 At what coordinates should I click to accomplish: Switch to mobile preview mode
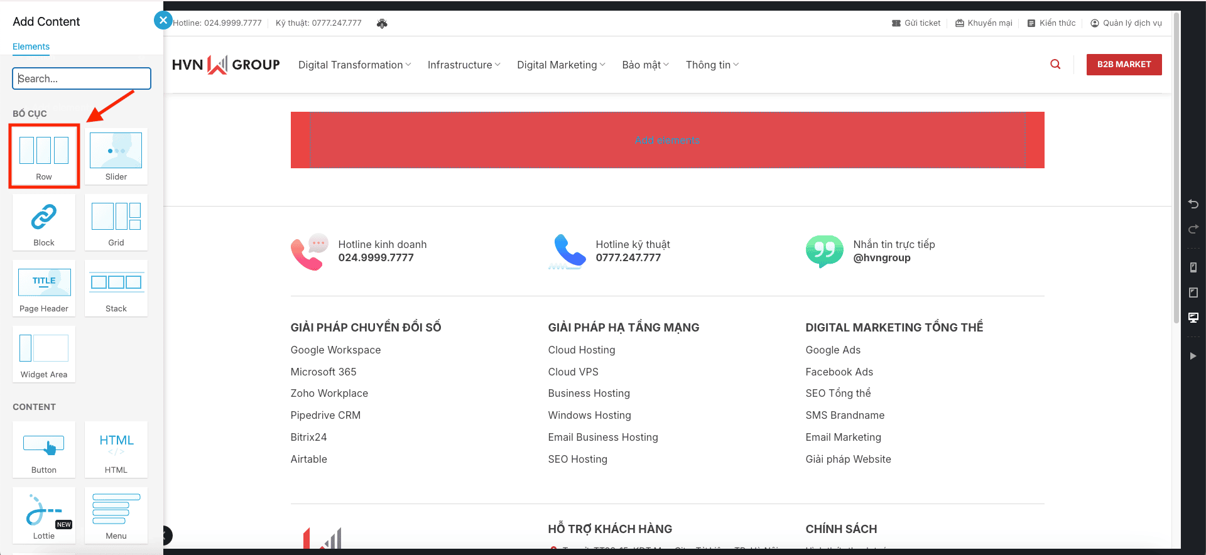[x=1193, y=267]
